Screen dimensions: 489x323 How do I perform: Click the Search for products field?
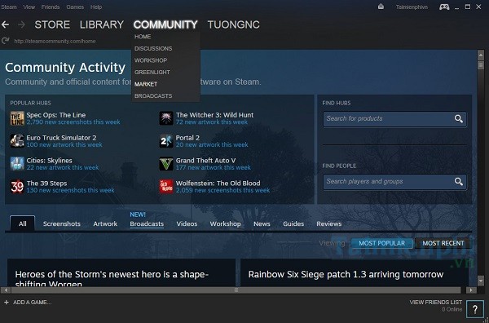point(394,119)
